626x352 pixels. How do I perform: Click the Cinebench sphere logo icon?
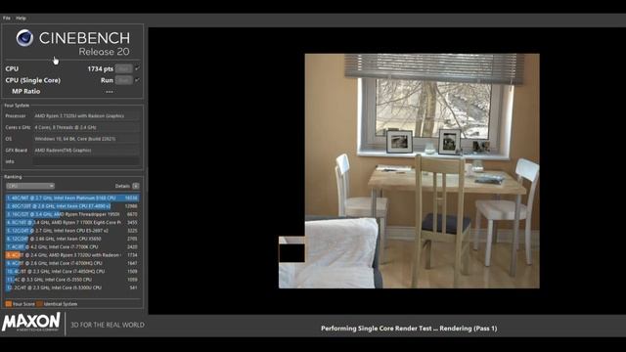tap(24, 38)
